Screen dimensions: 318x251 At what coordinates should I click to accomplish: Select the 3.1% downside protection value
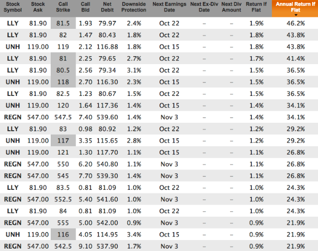(134, 70)
